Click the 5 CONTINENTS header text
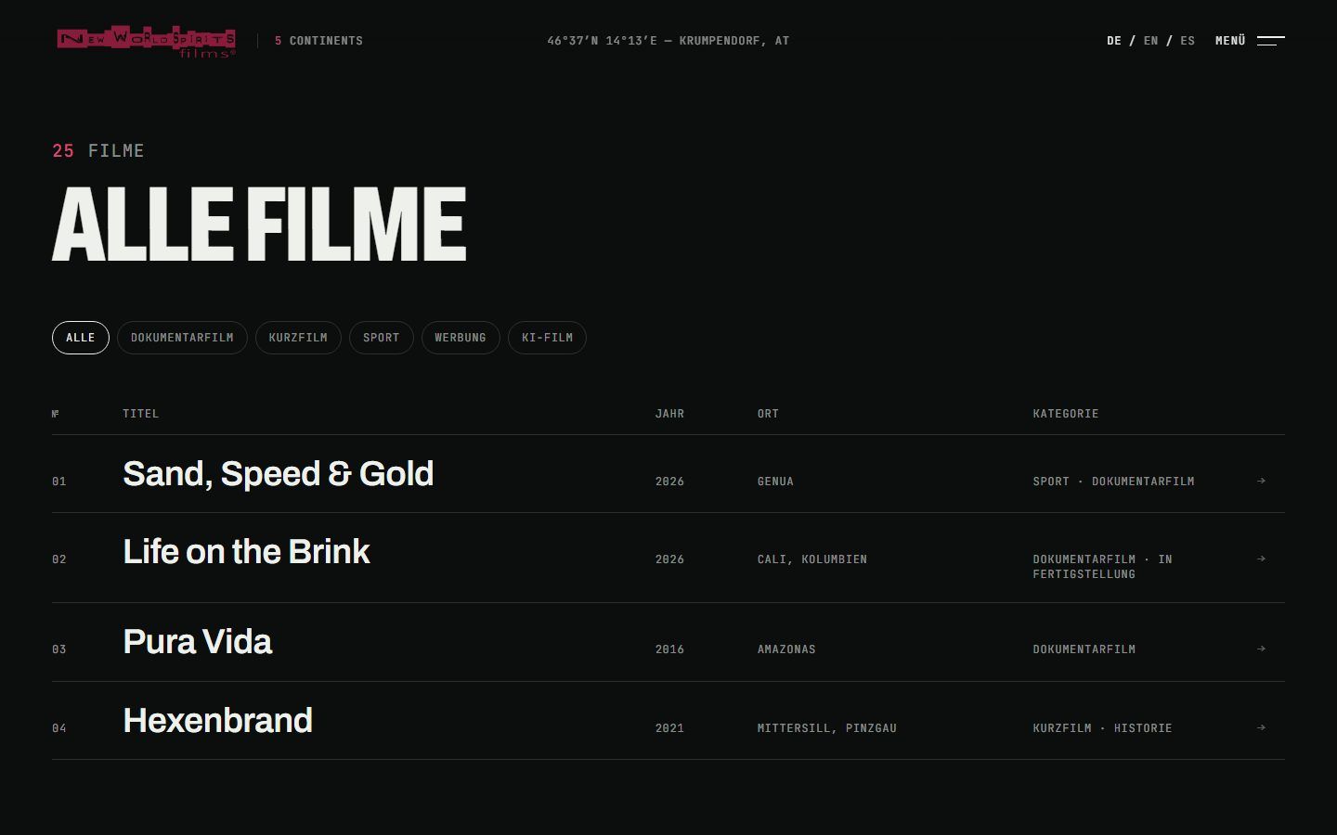 [x=318, y=41]
